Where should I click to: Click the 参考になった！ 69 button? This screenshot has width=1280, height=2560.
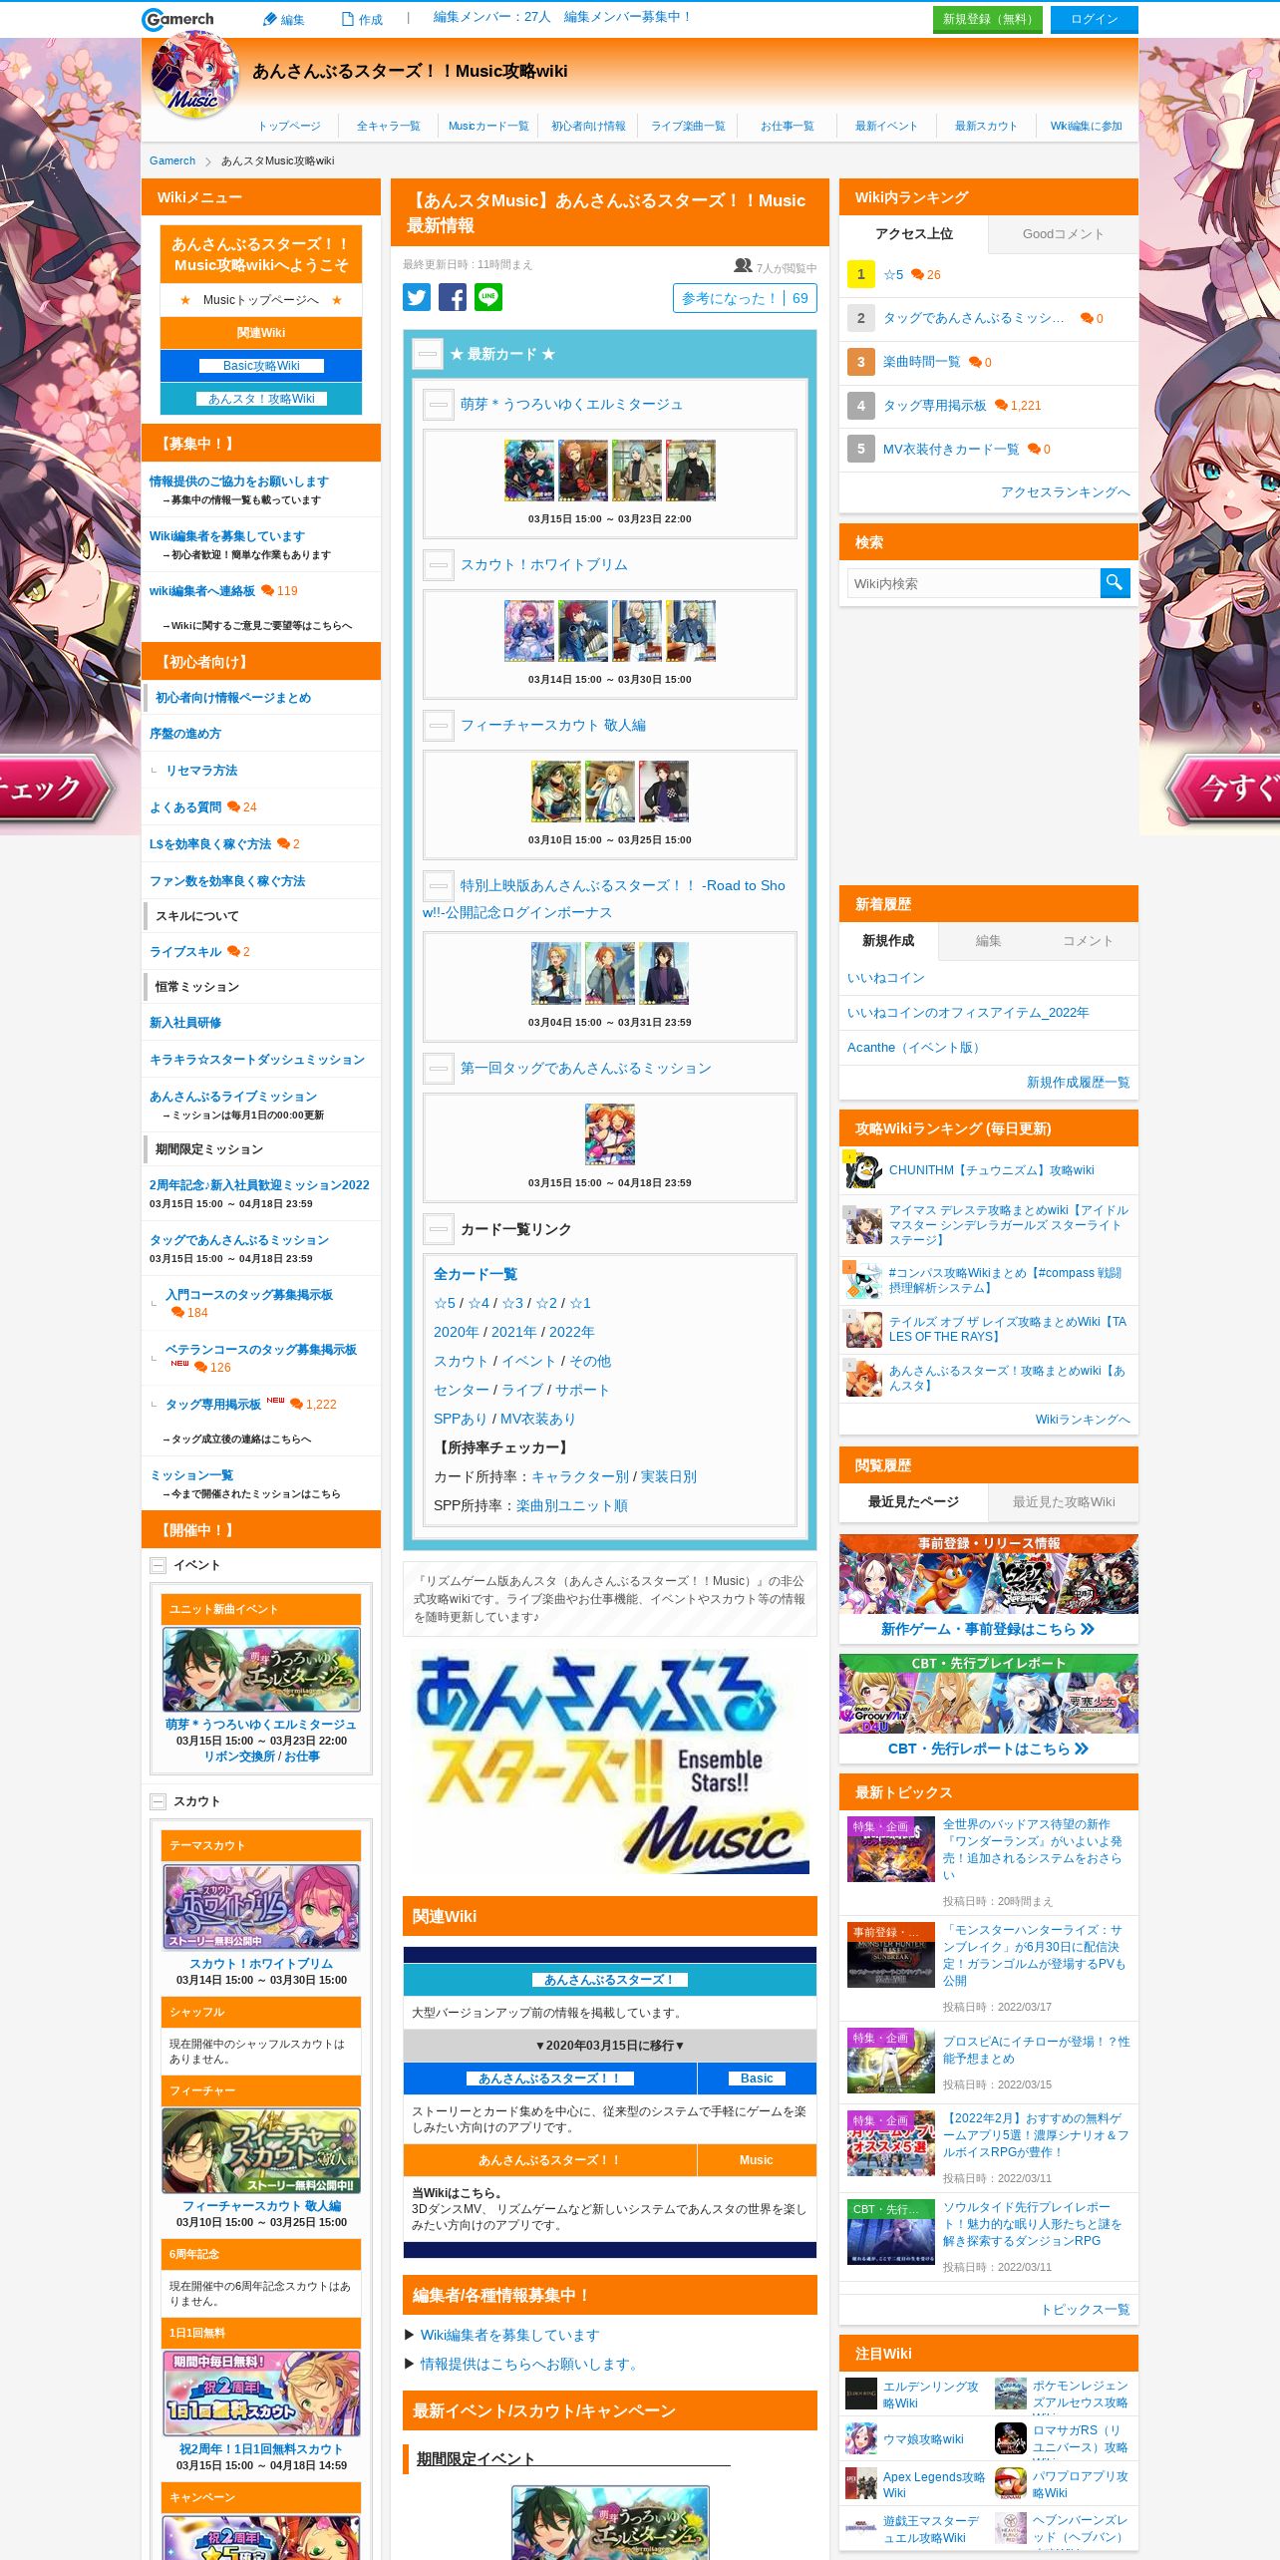[745, 298]
